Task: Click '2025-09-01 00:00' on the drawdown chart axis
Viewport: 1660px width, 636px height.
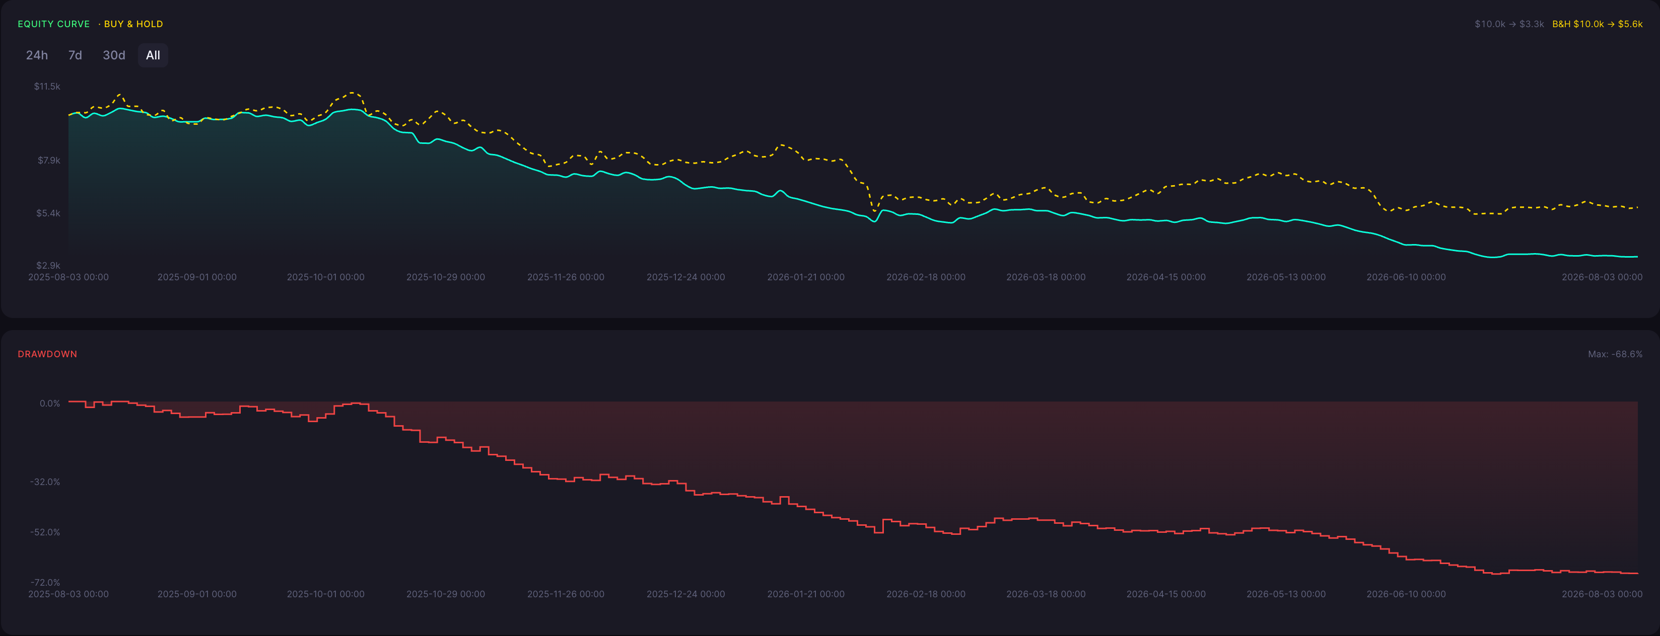Action: (197, 594)
